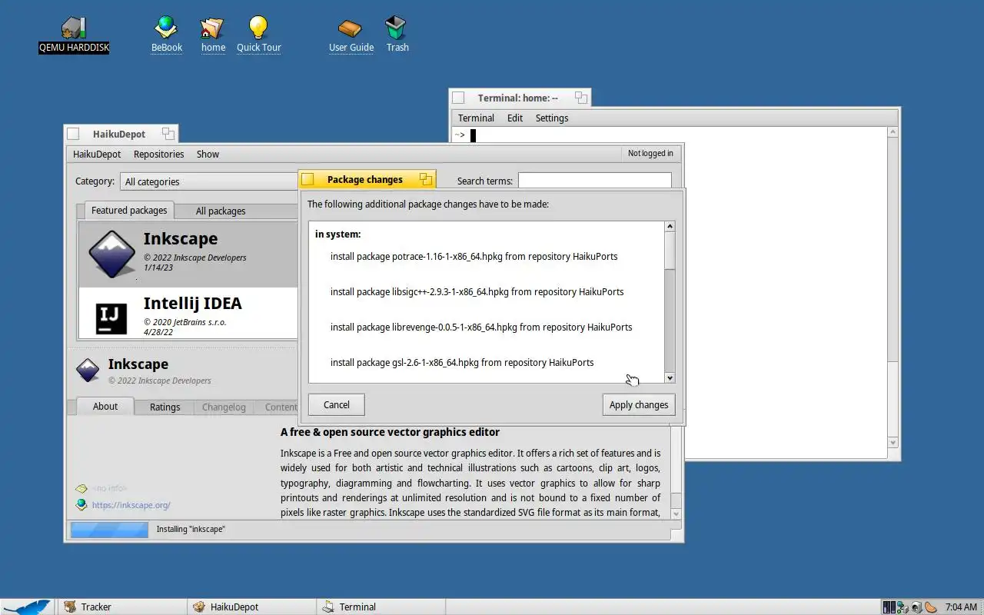Select the gsl-2.6-1 install entry

click(462, 362)
